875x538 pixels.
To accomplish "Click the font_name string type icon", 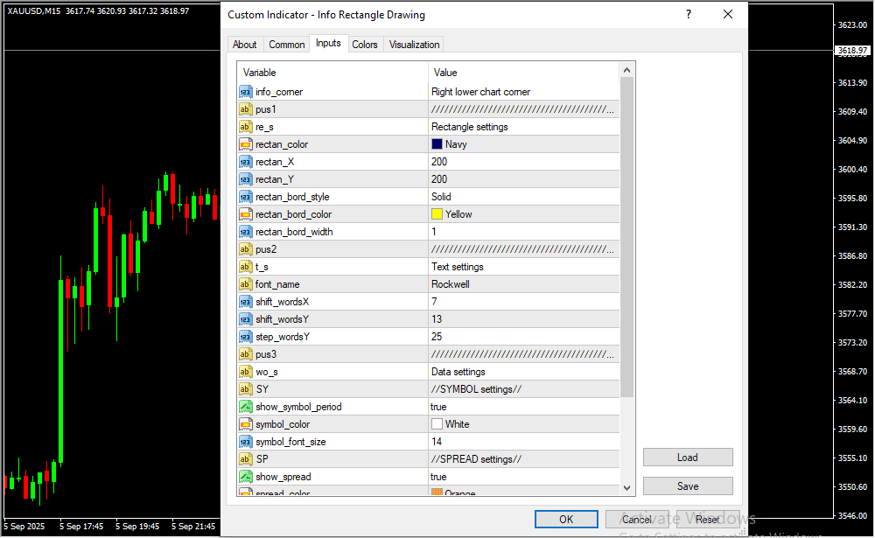I will pos(245,284).
